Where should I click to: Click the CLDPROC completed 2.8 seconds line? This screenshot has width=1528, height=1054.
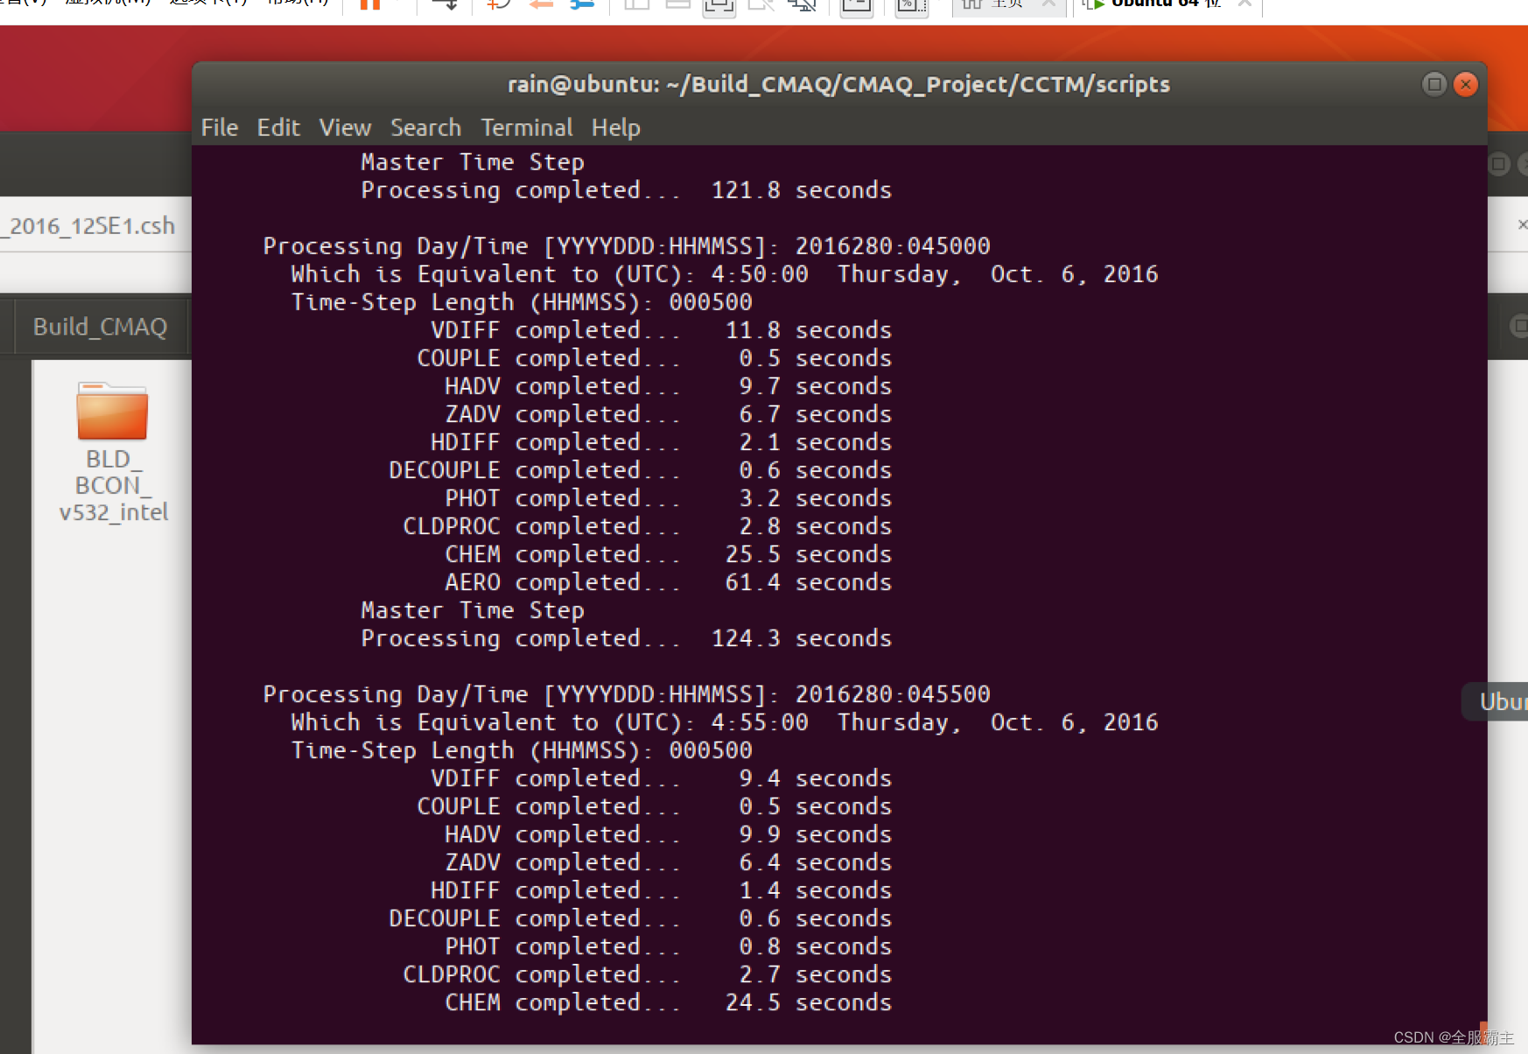pos(648,526)
